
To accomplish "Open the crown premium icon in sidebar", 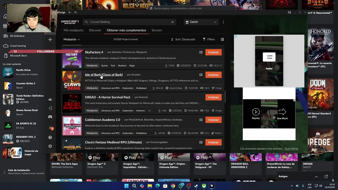I will pyautogui.click(x=50, y=99).
